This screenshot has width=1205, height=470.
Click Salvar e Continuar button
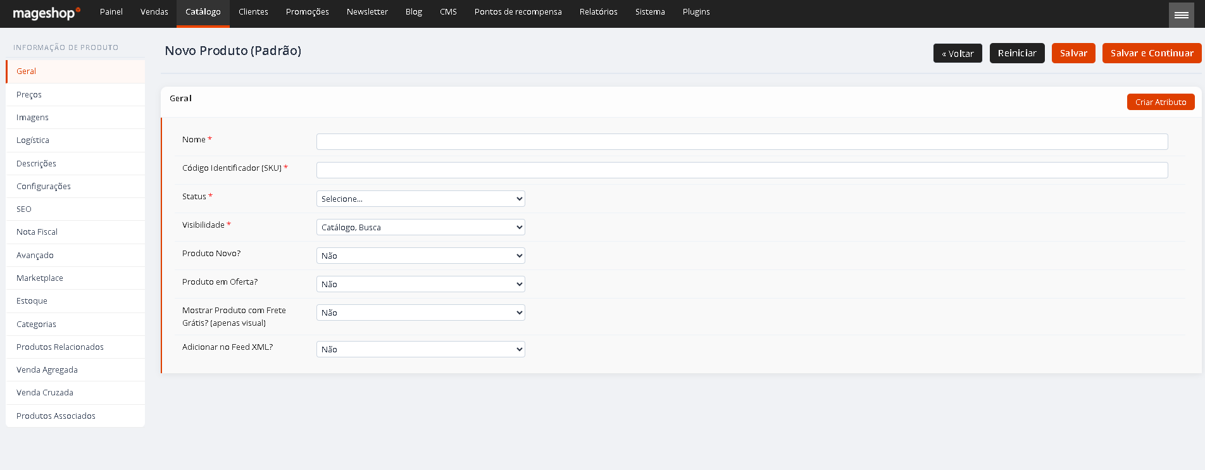(x=1152, y=53)
